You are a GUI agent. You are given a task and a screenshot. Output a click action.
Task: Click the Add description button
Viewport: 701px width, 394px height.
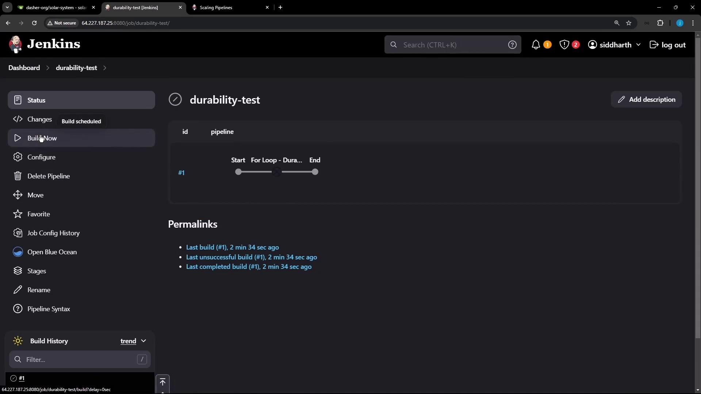click(x=646, y=100)
